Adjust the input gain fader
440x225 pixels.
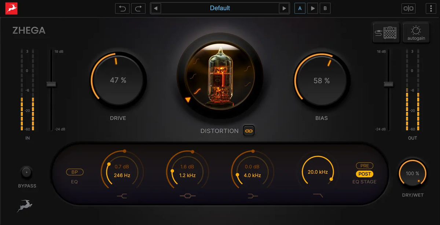point(52,85)
